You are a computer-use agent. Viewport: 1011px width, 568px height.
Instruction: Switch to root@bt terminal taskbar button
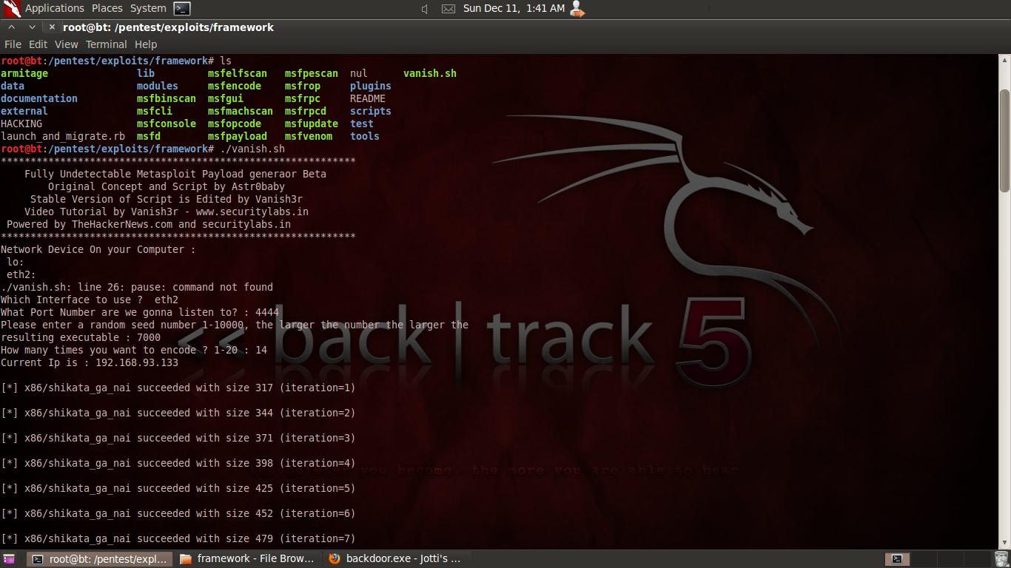point(100,559)
